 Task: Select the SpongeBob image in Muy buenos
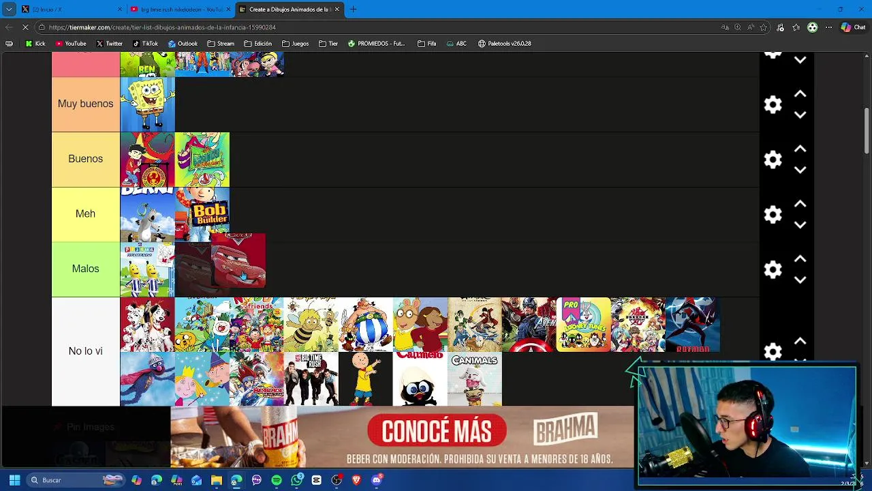148,104
